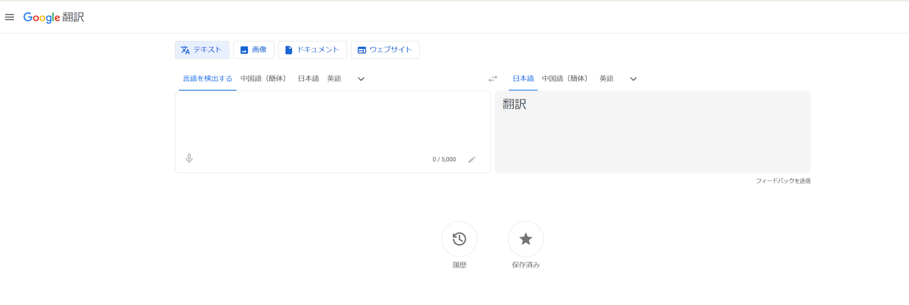Screen dimensions: 909x305
Task: Click the pencil handwriting input icon
Action: [472, 160]
